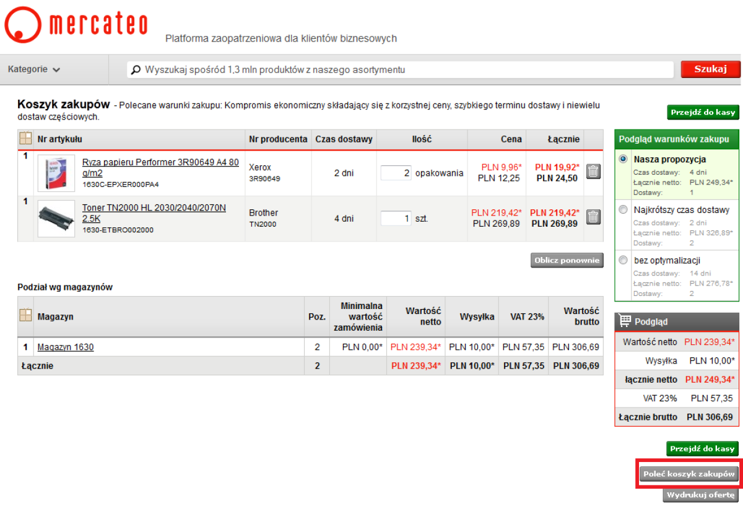Click the gross unit price PLN 269,89 in Cena column

(x=496, y=224)
